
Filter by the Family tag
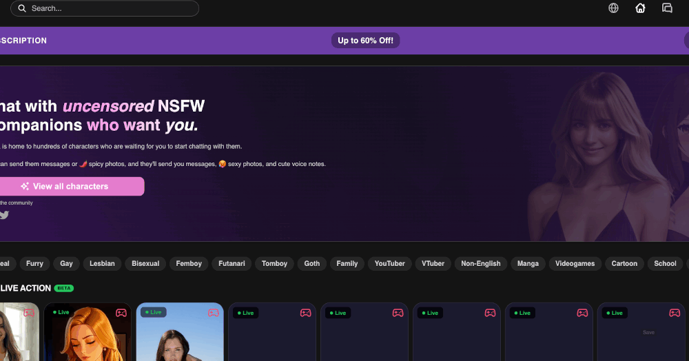coord(347,263)
